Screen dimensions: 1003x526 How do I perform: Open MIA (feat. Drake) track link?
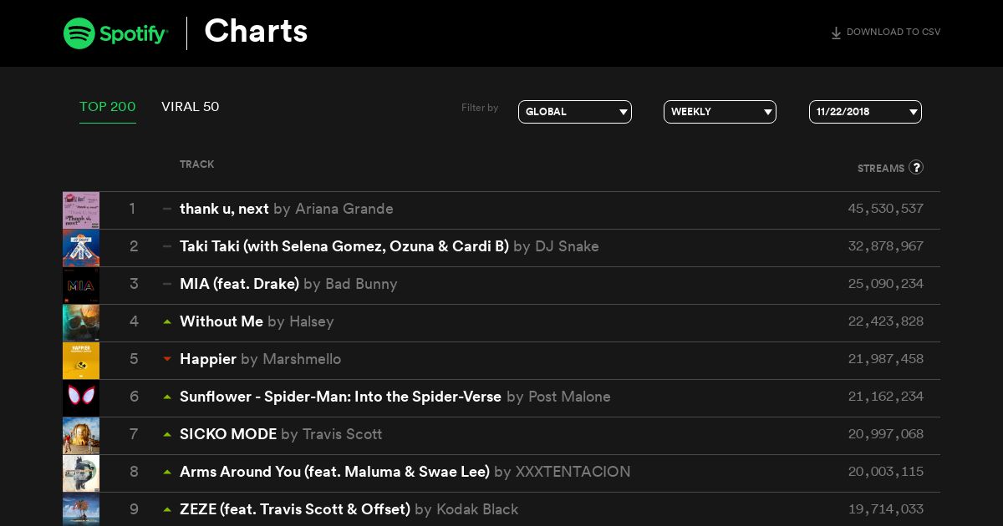coord(239,284)
